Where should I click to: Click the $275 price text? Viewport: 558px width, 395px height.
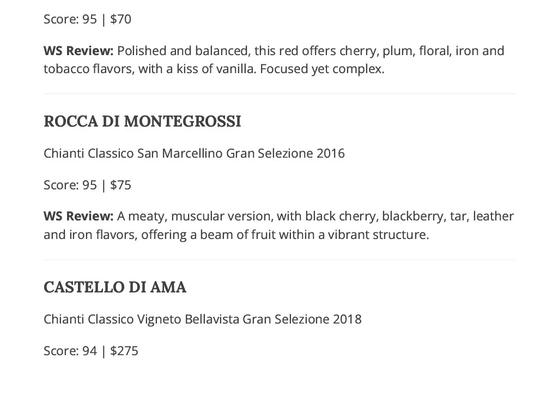tap(124, 351)
